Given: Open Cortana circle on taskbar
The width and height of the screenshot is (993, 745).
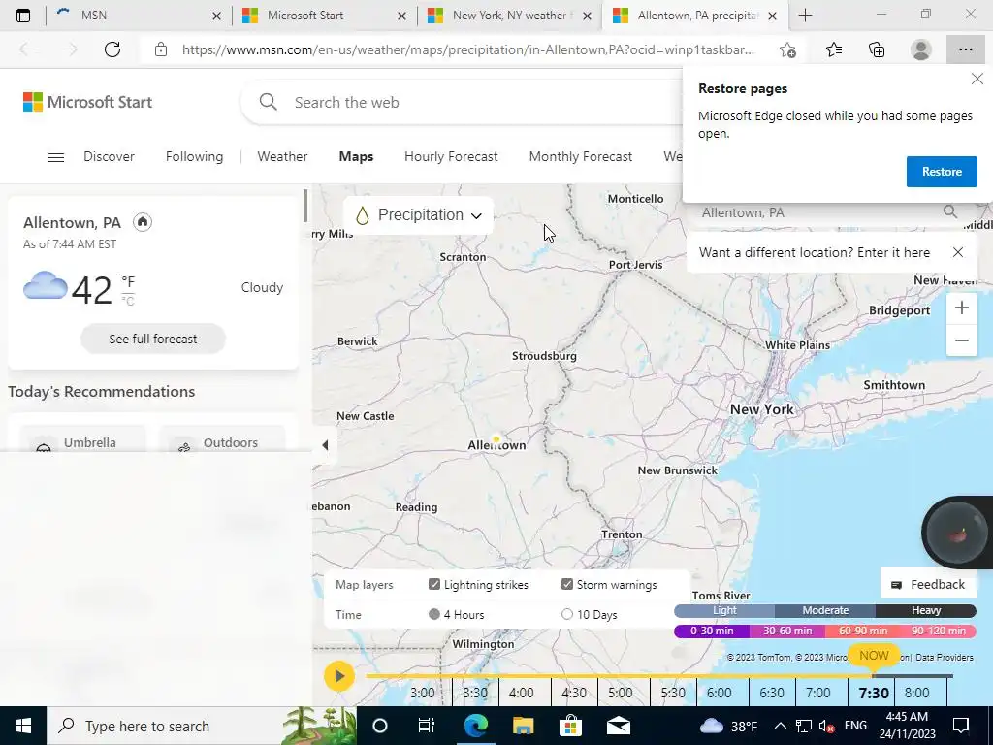Looking at the screenshot, I should (x=379, y=726).
